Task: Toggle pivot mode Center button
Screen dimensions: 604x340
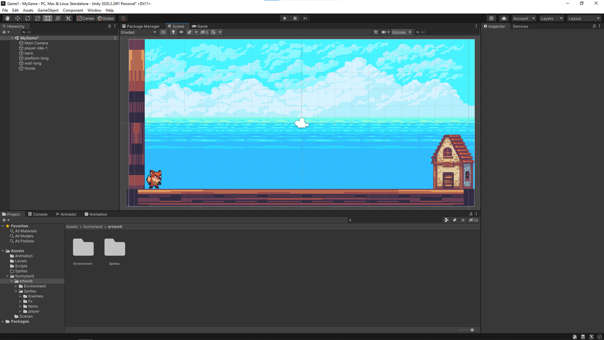Action: 86,18
